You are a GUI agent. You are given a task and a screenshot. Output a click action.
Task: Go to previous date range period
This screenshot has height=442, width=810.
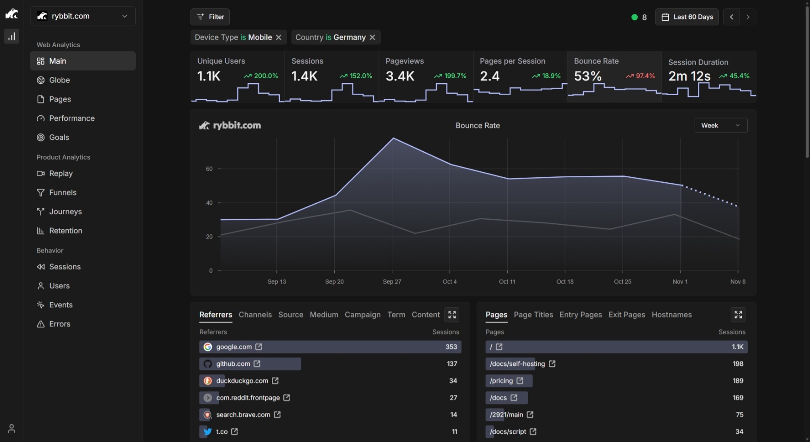click(732, 17)
